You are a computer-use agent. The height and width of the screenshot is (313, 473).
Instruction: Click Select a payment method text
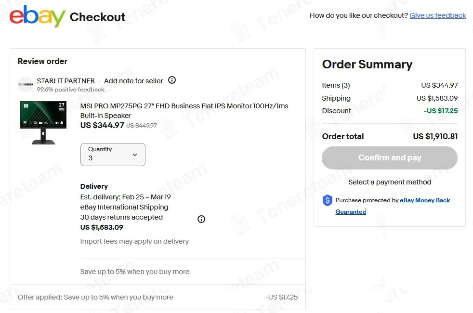(x=390, y=182)
